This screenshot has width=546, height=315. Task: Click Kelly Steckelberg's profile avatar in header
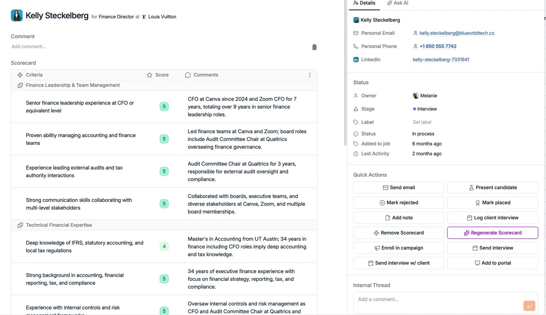17,15
